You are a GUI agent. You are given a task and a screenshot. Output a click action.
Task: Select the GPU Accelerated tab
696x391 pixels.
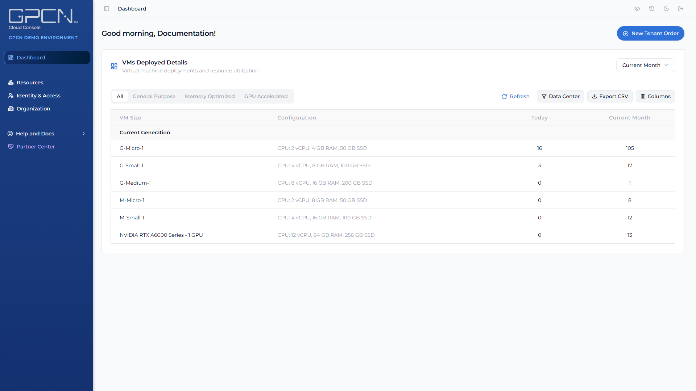(266, 96)
